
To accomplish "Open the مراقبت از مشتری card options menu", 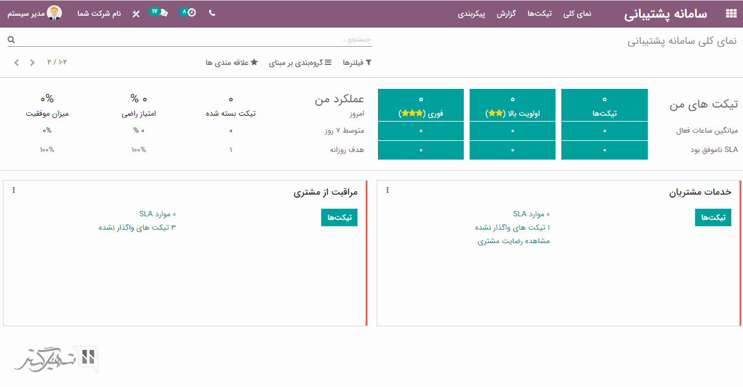I will 13,191.
